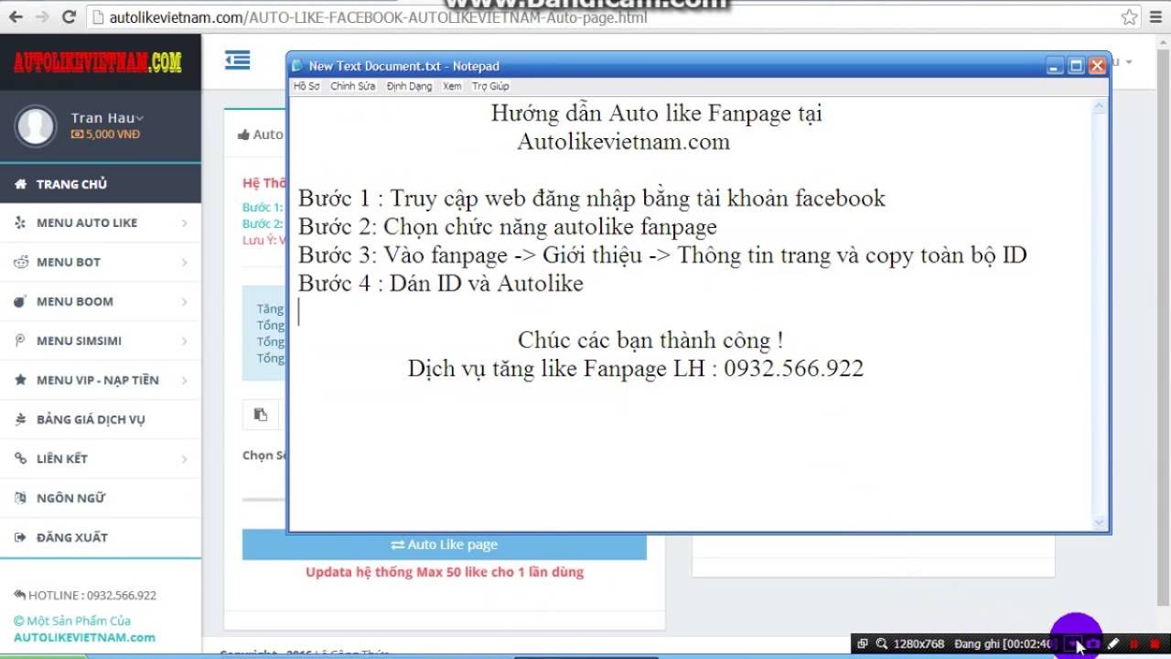Click the Bandicam red stop button at far right

(x=1155, y=644)
